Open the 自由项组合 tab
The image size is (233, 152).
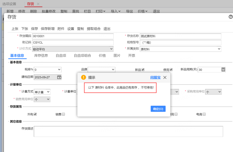coord(82,56)
